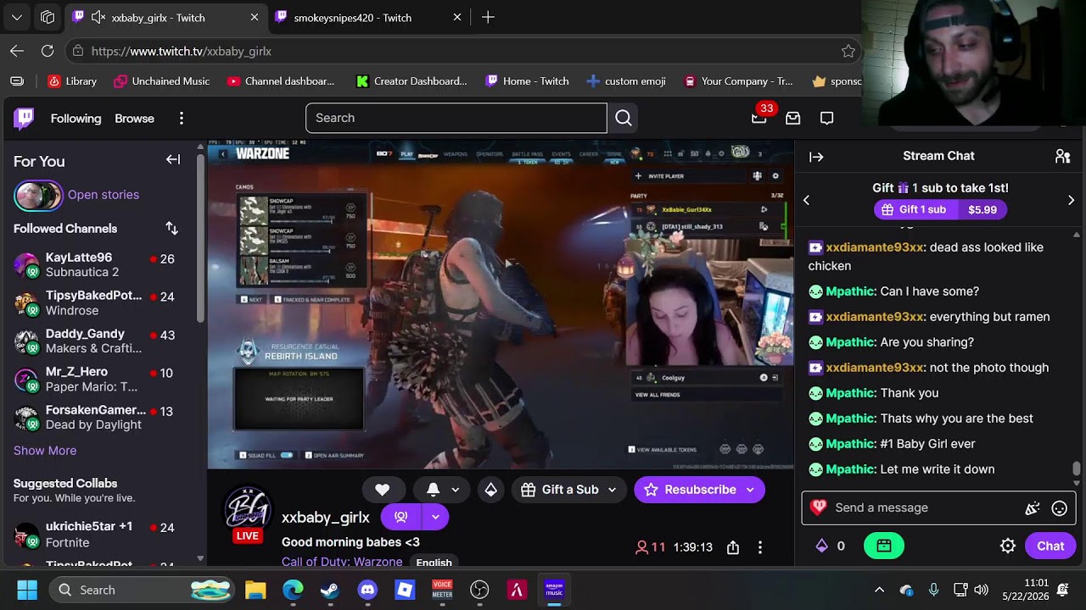Expand the Gift a Sub dropdown arrow
This screenshot has width=1086, height=610.
(612, 490)
